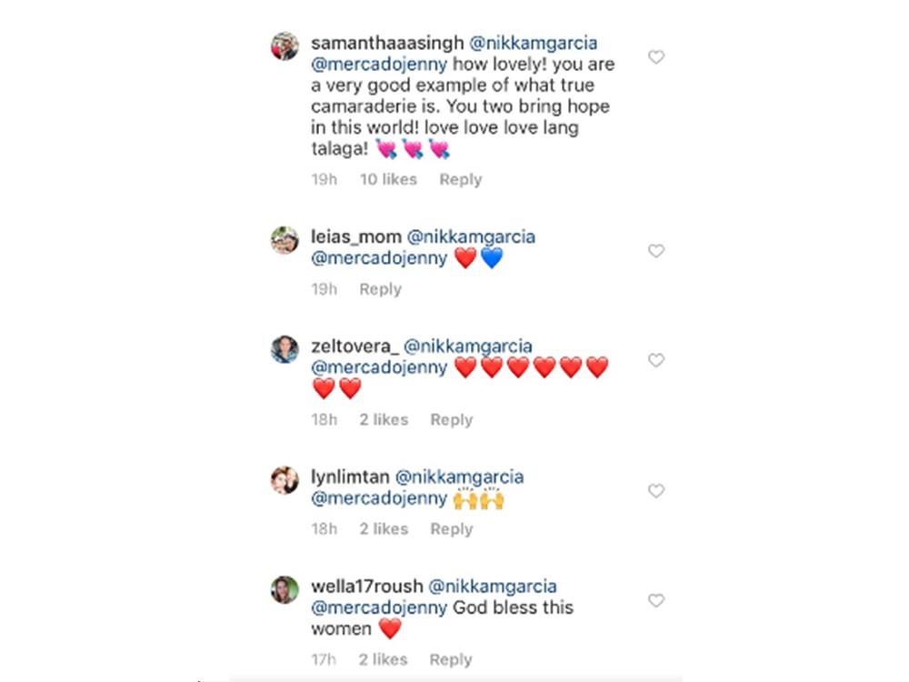Like samanthaaasingh's comment with heart icon
The image size is (909, 682).
[655, 57]
